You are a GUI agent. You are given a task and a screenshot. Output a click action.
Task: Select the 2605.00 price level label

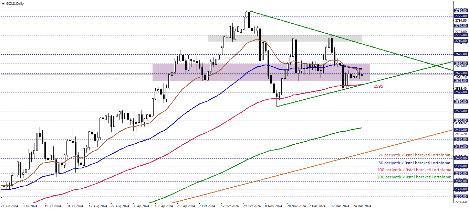click(461, 81)
